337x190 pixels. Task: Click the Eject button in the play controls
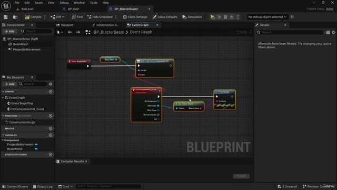[x=232, y=17]
